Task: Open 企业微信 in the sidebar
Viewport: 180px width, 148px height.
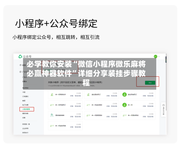Action: point(25,129)
